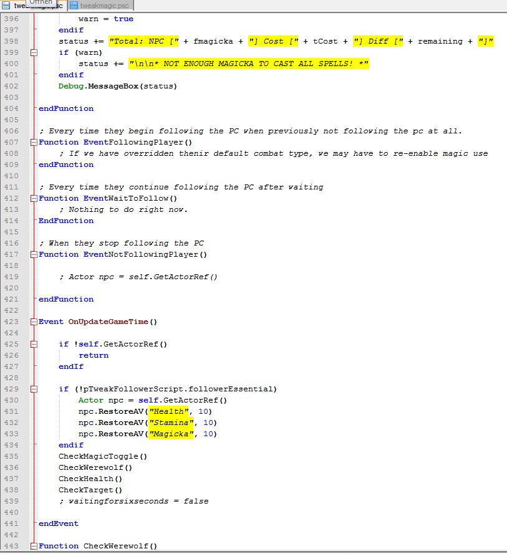Click the Debug.MessageBox(status) call
Image resolution: width=507 pixels, height=554 pixels.
[117, 86]
